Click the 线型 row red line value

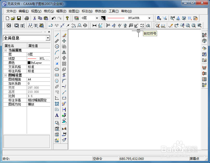coord(39,59)
